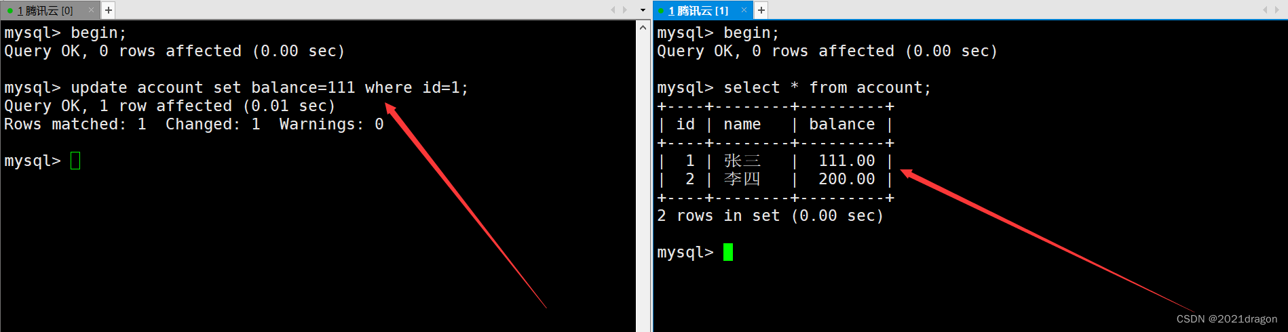
Task: Click left terminal scrollbar up arrow
Action: (643, 28)
